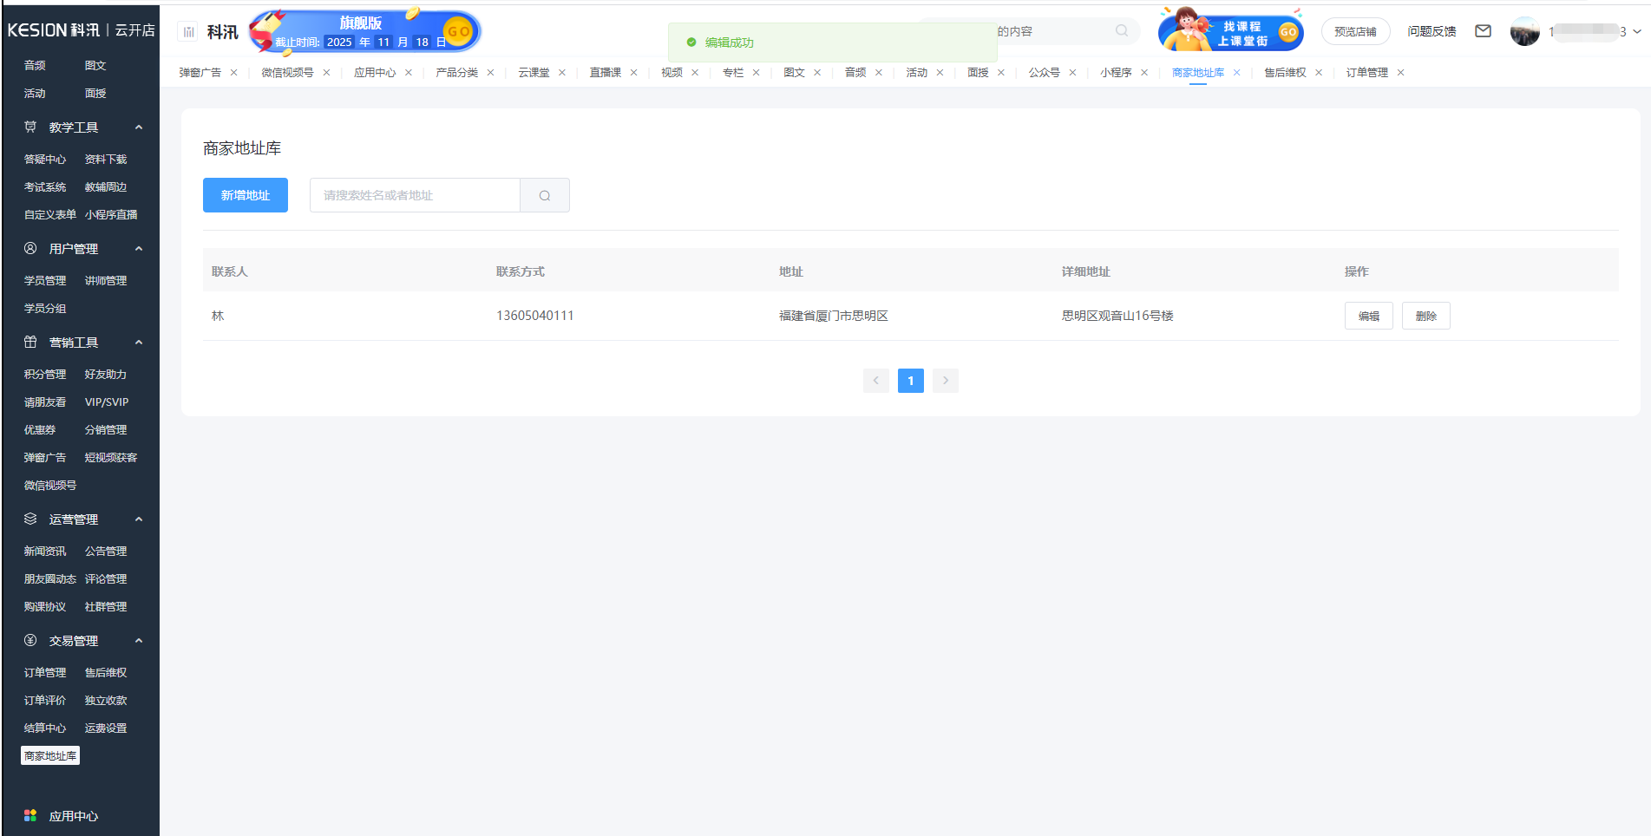
Task: Click the 新增地址 button
Action: coord(245,195)
